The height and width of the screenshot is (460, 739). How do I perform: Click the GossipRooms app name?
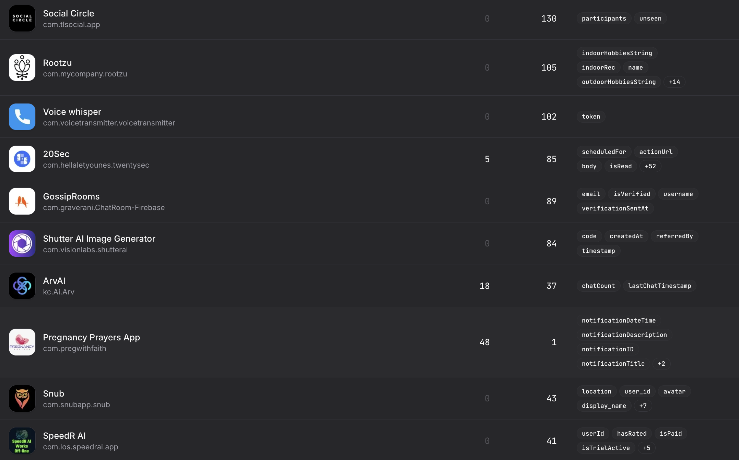(x=71, y=196)
